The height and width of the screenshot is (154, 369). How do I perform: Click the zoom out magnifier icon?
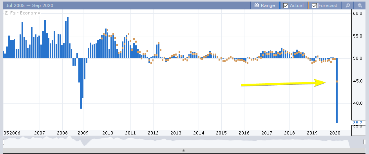coord(360,5)
